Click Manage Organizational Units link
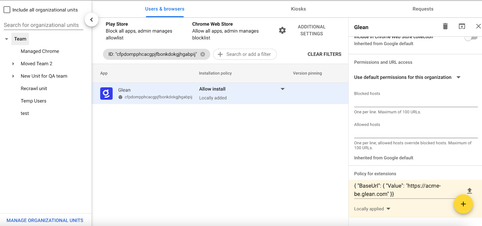The width and height of the screenshot is (482, 226). click(x=45, y=220)
